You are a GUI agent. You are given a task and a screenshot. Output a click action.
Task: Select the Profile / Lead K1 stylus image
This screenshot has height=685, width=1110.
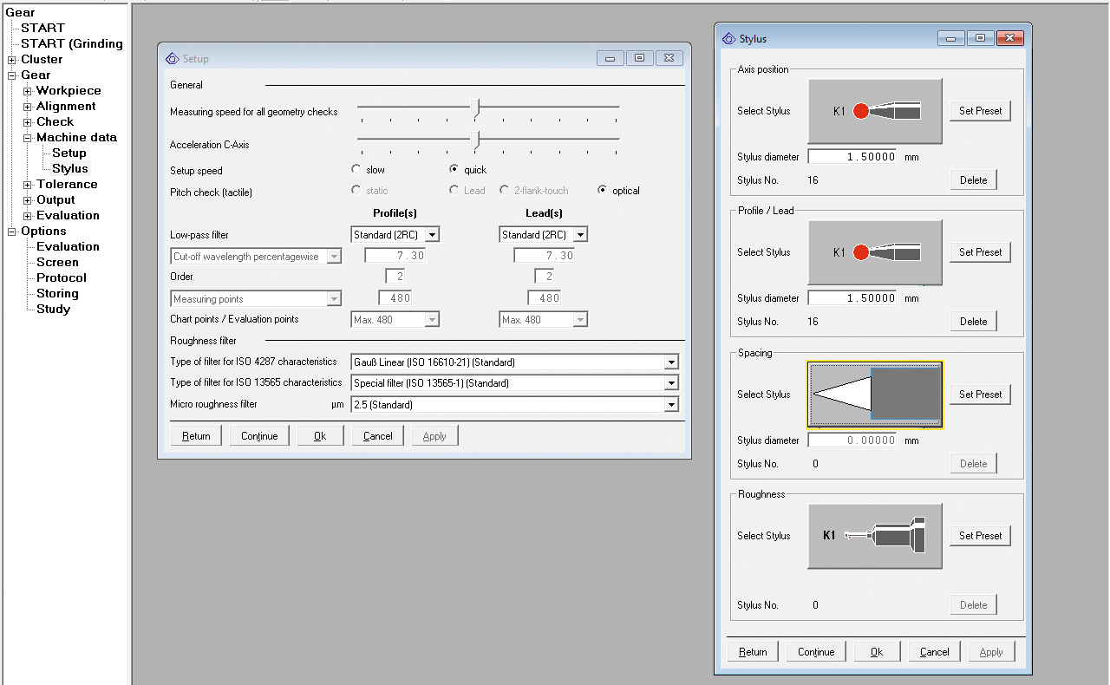point(875,252)
